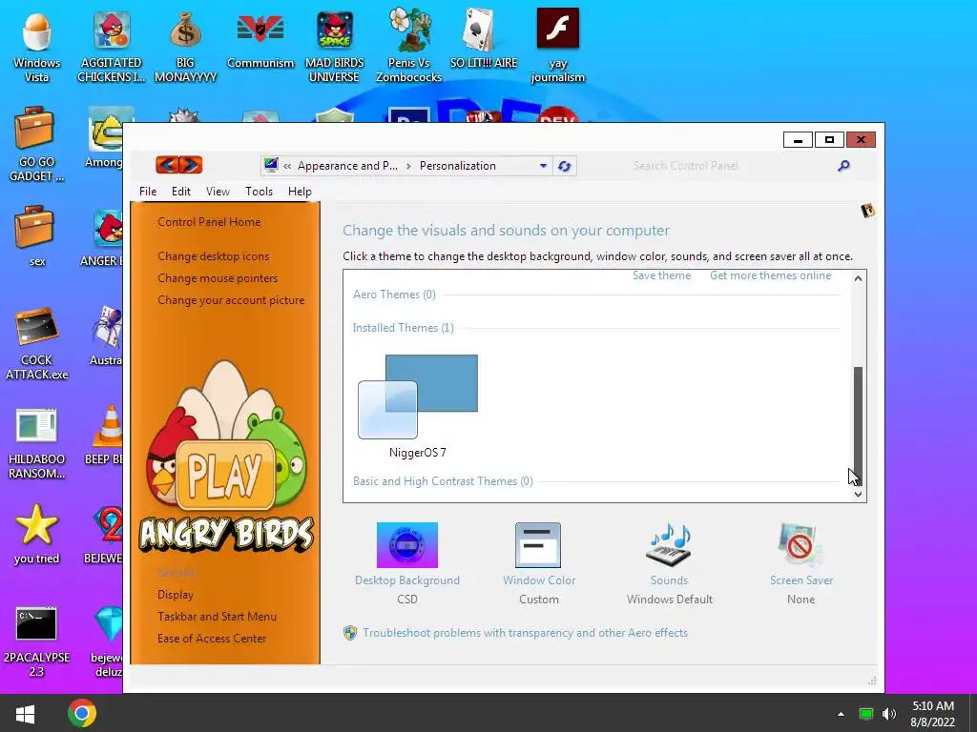The height and width of the screenshot is (732, 977).
Task: Select the Communism desktop icon
Action: (x=260, y=39)
